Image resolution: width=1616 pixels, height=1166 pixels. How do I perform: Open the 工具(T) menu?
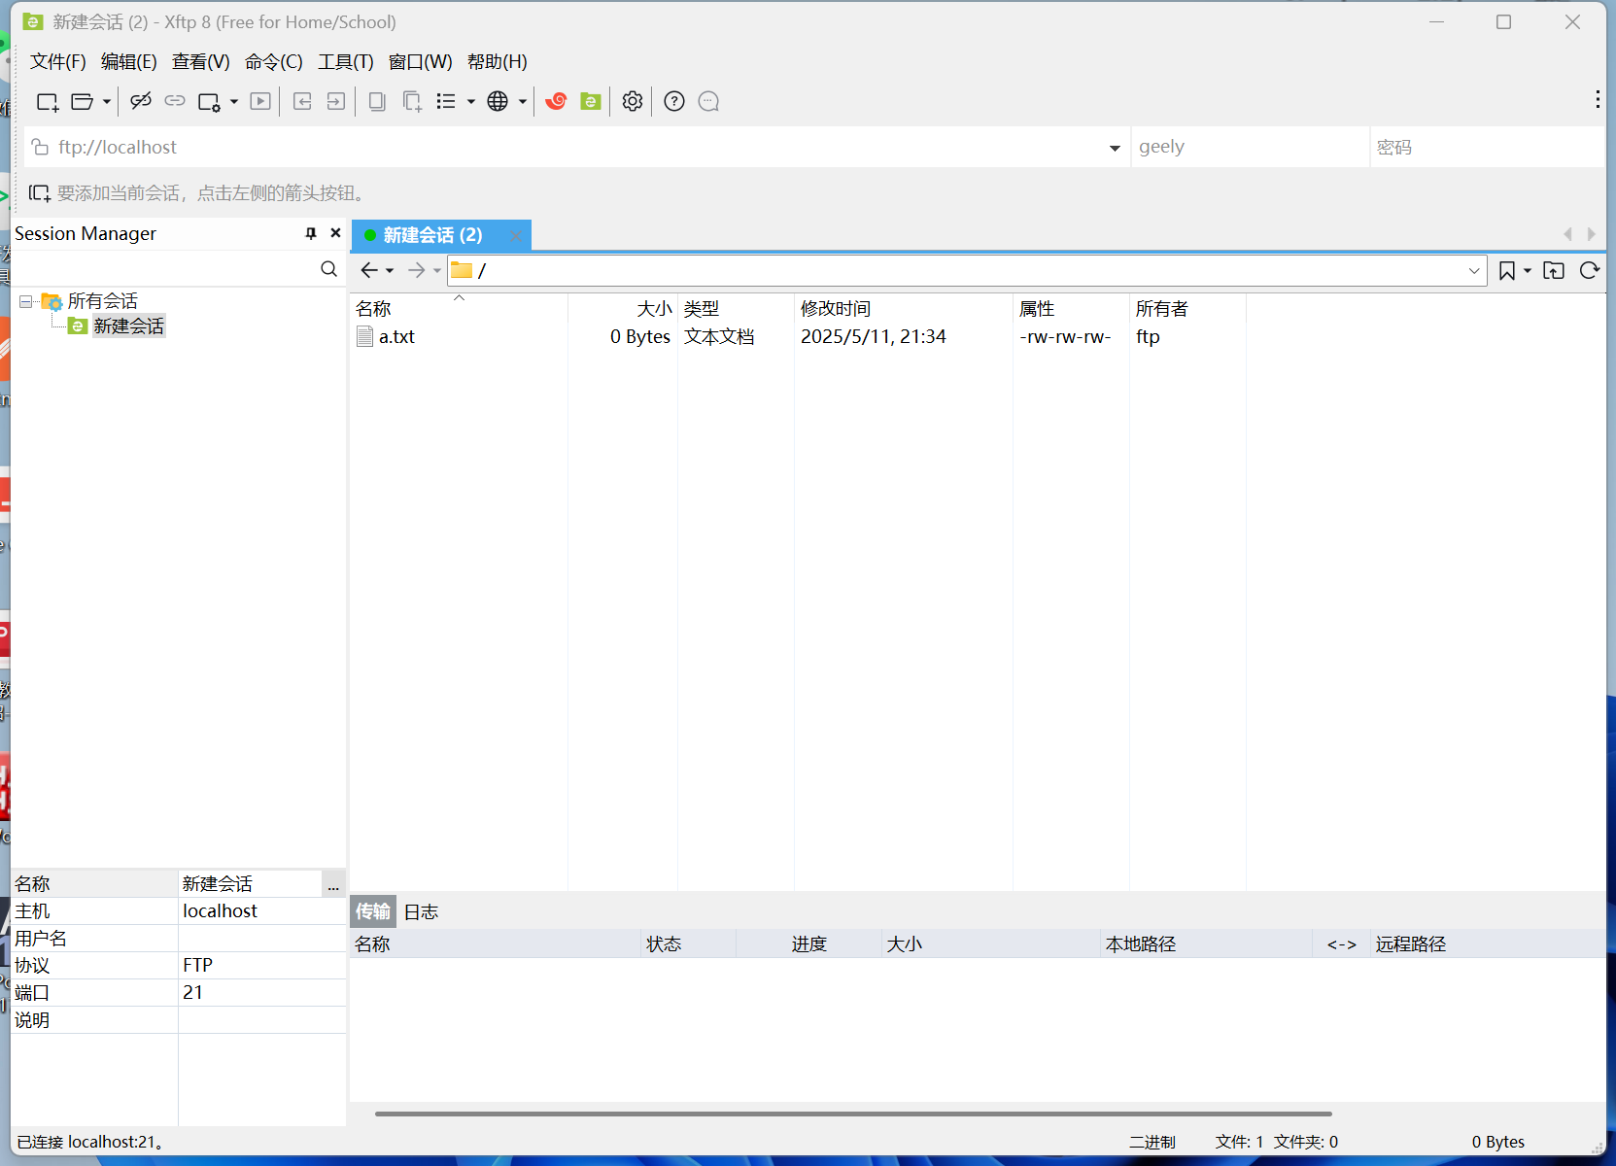tap(346, 61)
